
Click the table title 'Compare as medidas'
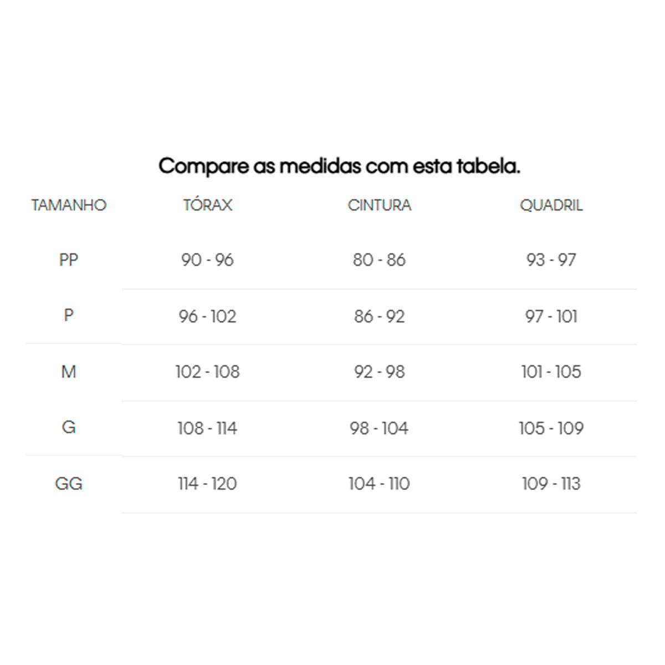point(339,166)
